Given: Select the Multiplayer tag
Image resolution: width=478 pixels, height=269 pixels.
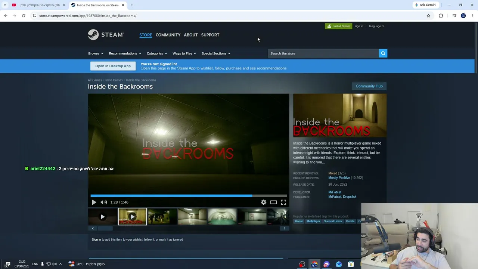Looking at the screenshot, I should [x=313, y=221].
